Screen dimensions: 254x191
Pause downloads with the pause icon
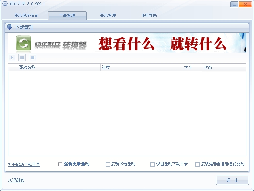(x=22, y=58)
